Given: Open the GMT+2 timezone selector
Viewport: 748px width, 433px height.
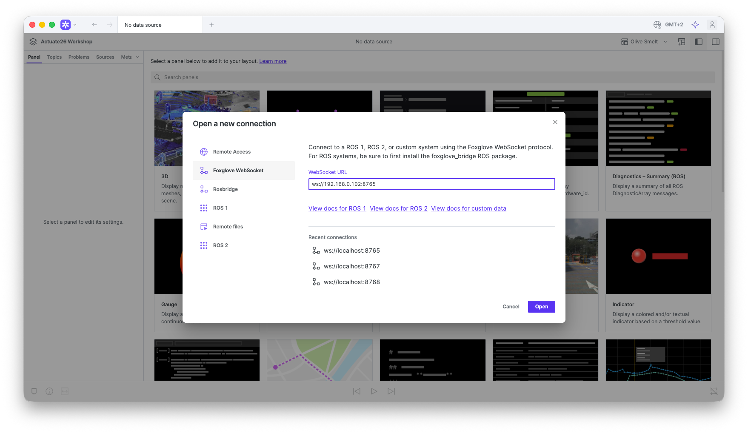Looking at the screenshot, I should pos(668,25).
